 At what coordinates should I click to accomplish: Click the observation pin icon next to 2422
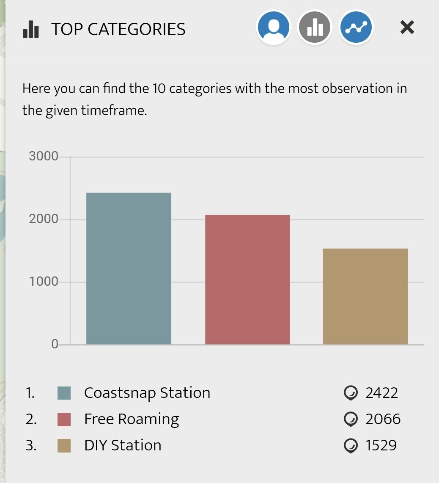click(x=351, y=393)
